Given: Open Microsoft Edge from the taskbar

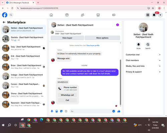Looking at the screenshot, I should (41, 120).
